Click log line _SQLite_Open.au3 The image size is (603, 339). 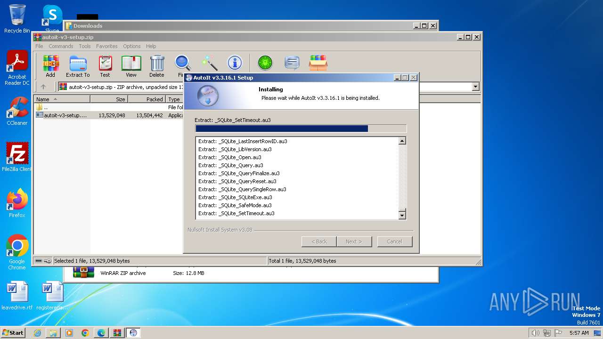pos(230,157)
